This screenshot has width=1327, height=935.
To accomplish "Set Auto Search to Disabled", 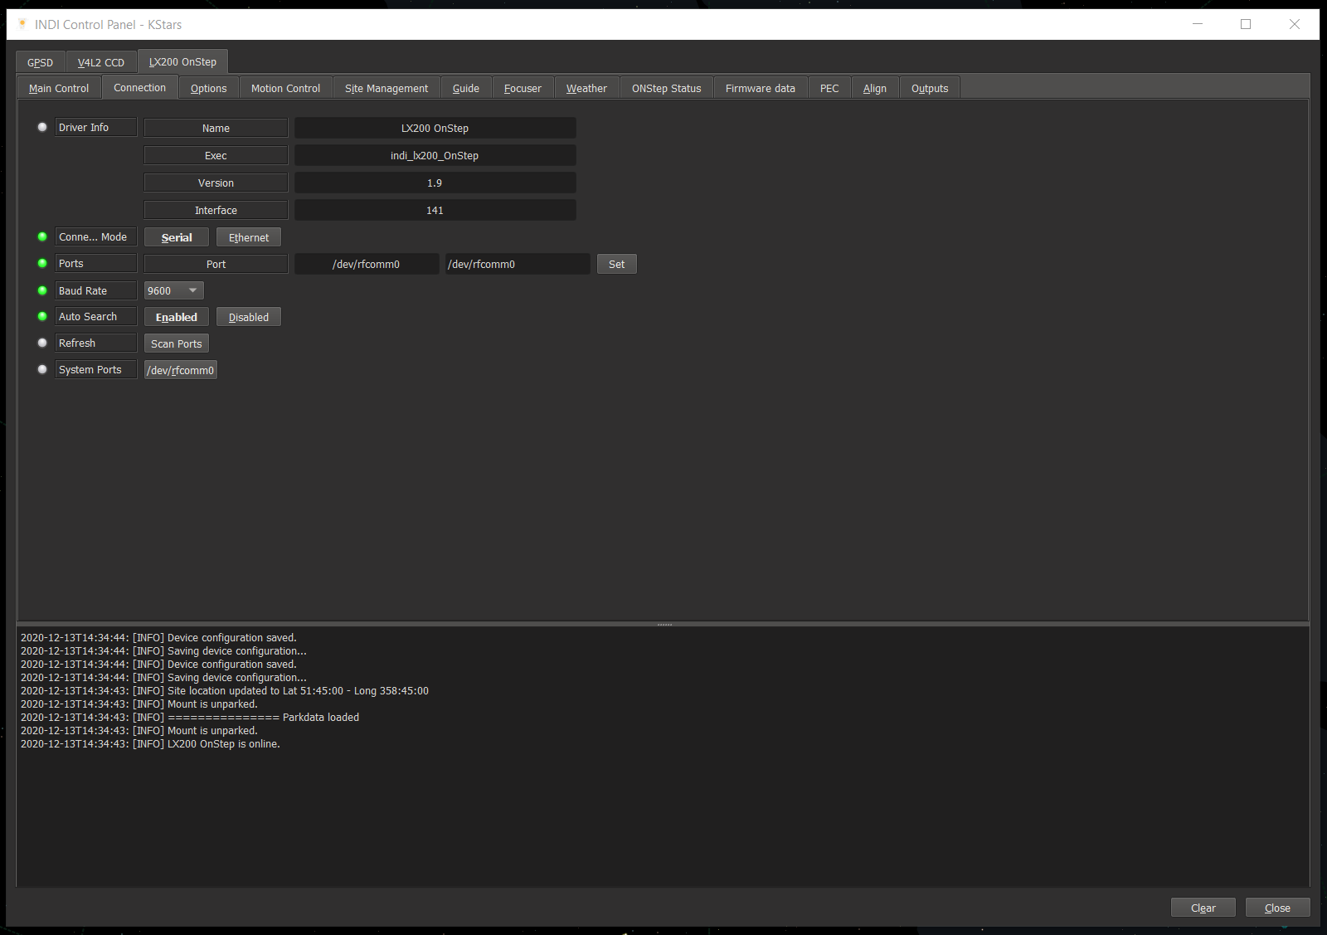I will point(249,317).
